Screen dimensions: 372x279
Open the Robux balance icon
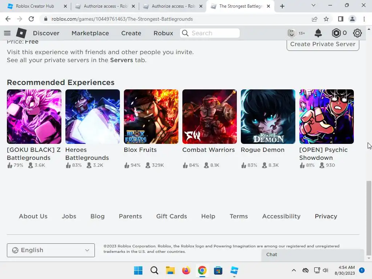point(336,33)
